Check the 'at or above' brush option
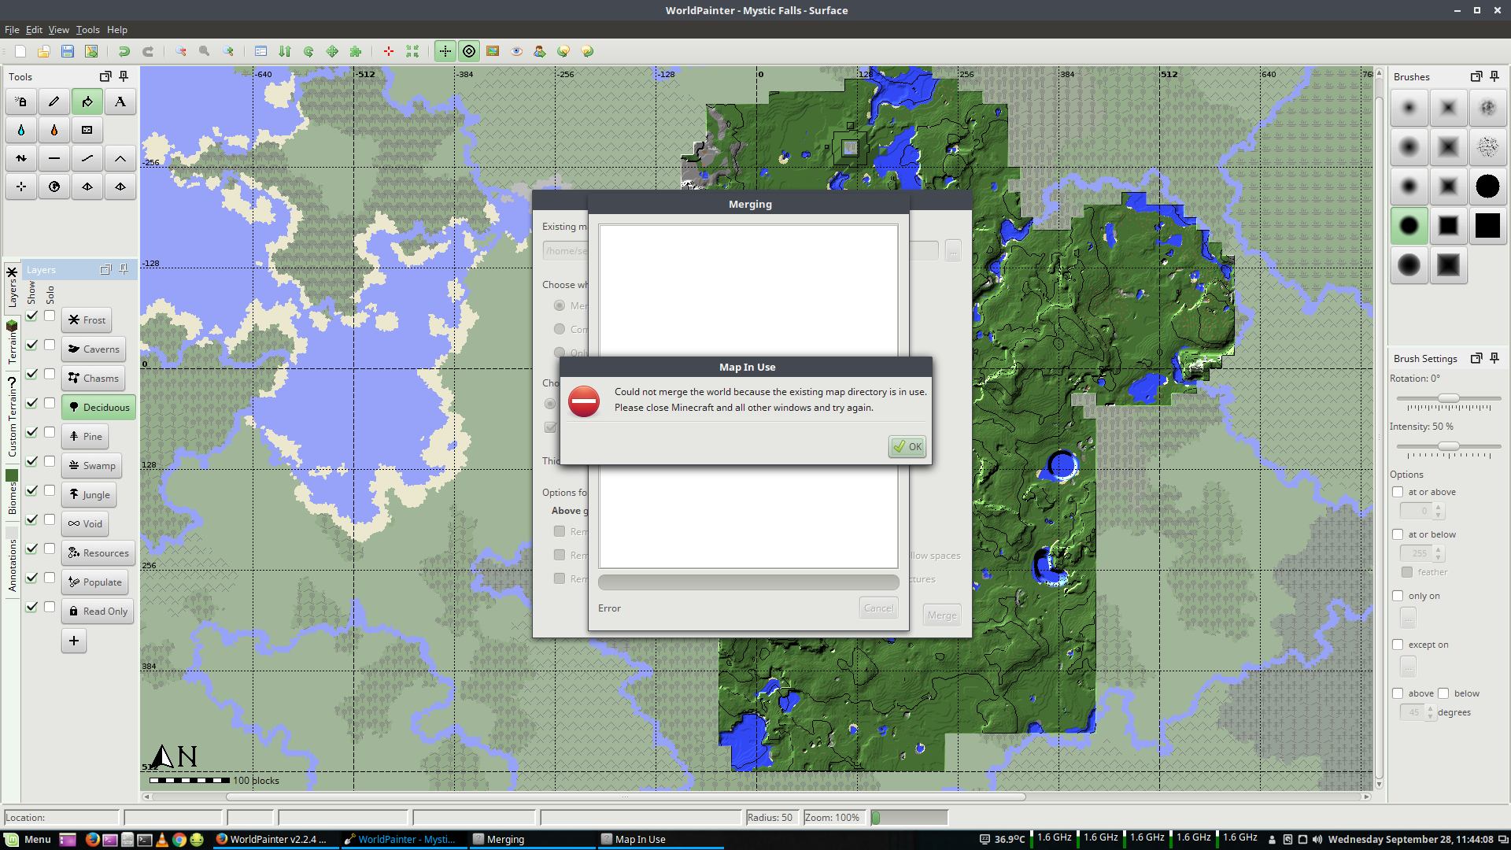 1398,492
